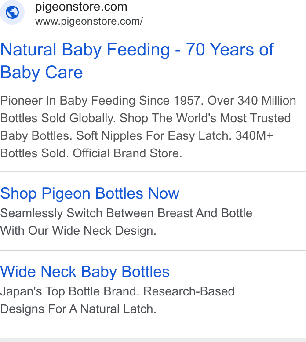Image resolution: width=306 pixels, height=342 pixels.
Task: Click the '340M+' text in the description
Action: pyautogui.click(x=254, y=136)
